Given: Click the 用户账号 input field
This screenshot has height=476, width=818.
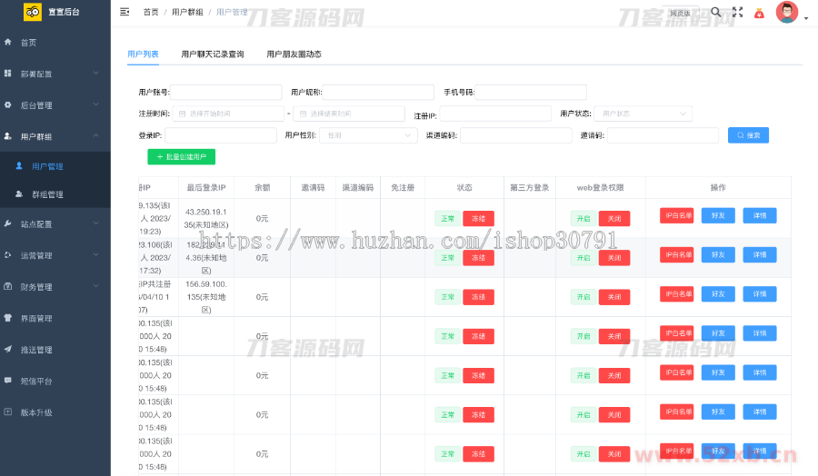Looking at the screenshot, I should [225, 92].
